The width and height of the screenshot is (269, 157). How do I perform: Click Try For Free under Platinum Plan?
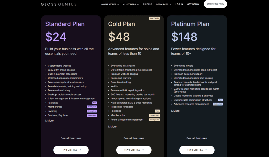tap(197, 150)
